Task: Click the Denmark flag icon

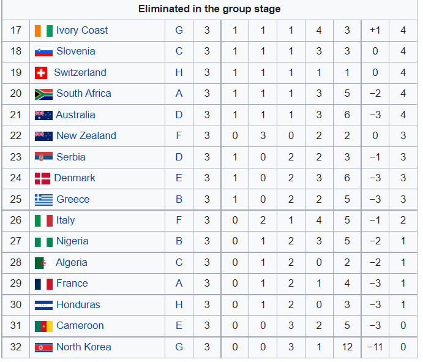Action: 42,179
